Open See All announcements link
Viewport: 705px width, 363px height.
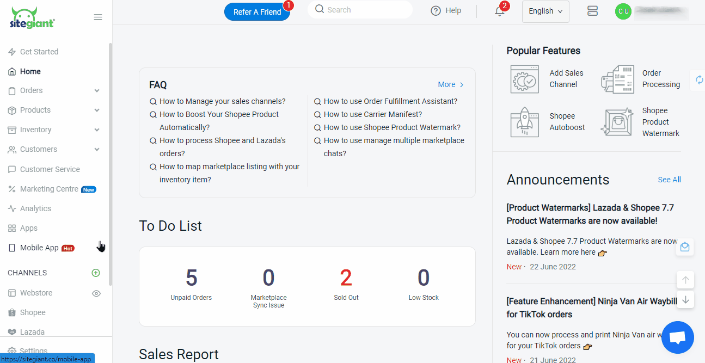pyautogui.click(x=669, y=180)
